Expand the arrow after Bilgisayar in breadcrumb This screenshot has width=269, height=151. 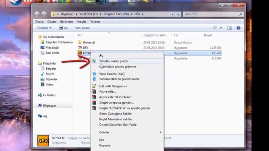click(76, 14)
